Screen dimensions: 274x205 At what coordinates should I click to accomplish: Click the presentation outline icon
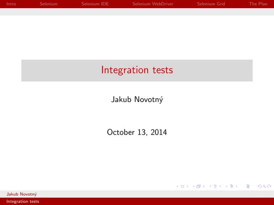point(248,187)
